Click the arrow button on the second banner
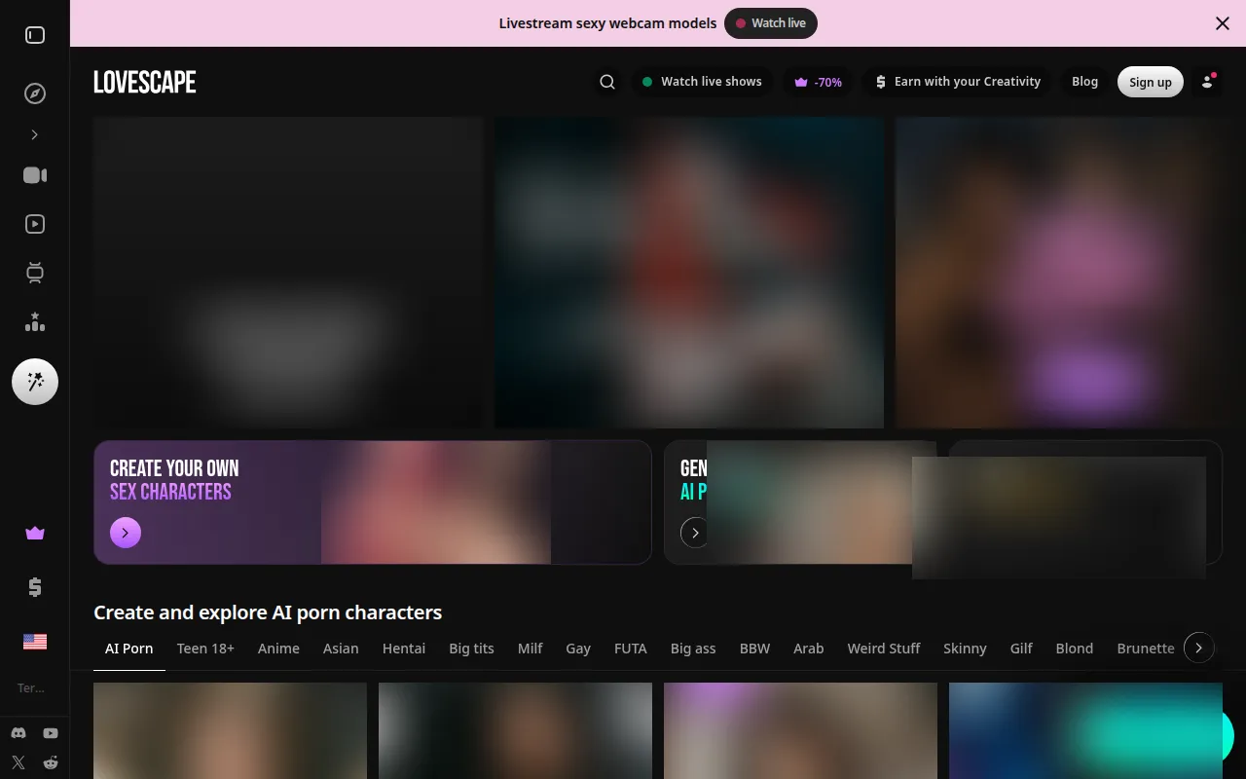This screenshot has width=1246, height=779. [694, 533]
